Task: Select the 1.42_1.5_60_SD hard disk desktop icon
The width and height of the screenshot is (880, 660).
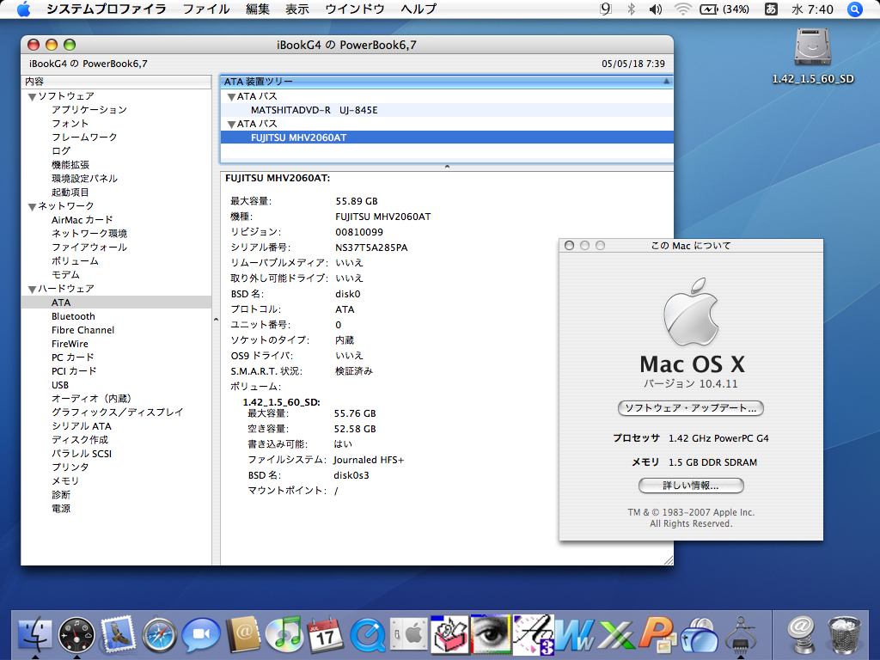Action: 812,48
